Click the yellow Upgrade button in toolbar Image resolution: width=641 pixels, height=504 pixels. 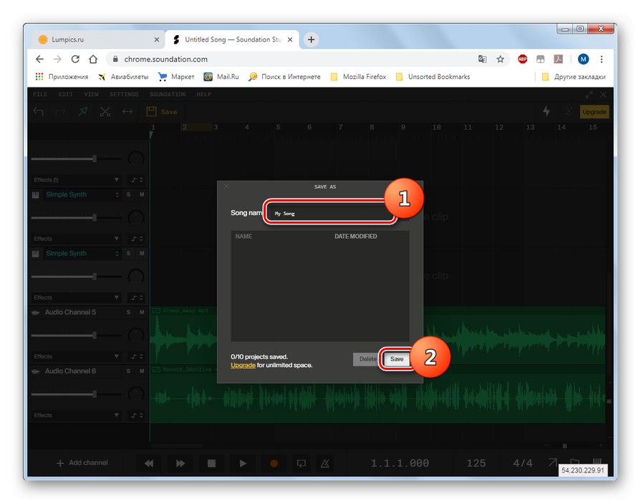594,112
